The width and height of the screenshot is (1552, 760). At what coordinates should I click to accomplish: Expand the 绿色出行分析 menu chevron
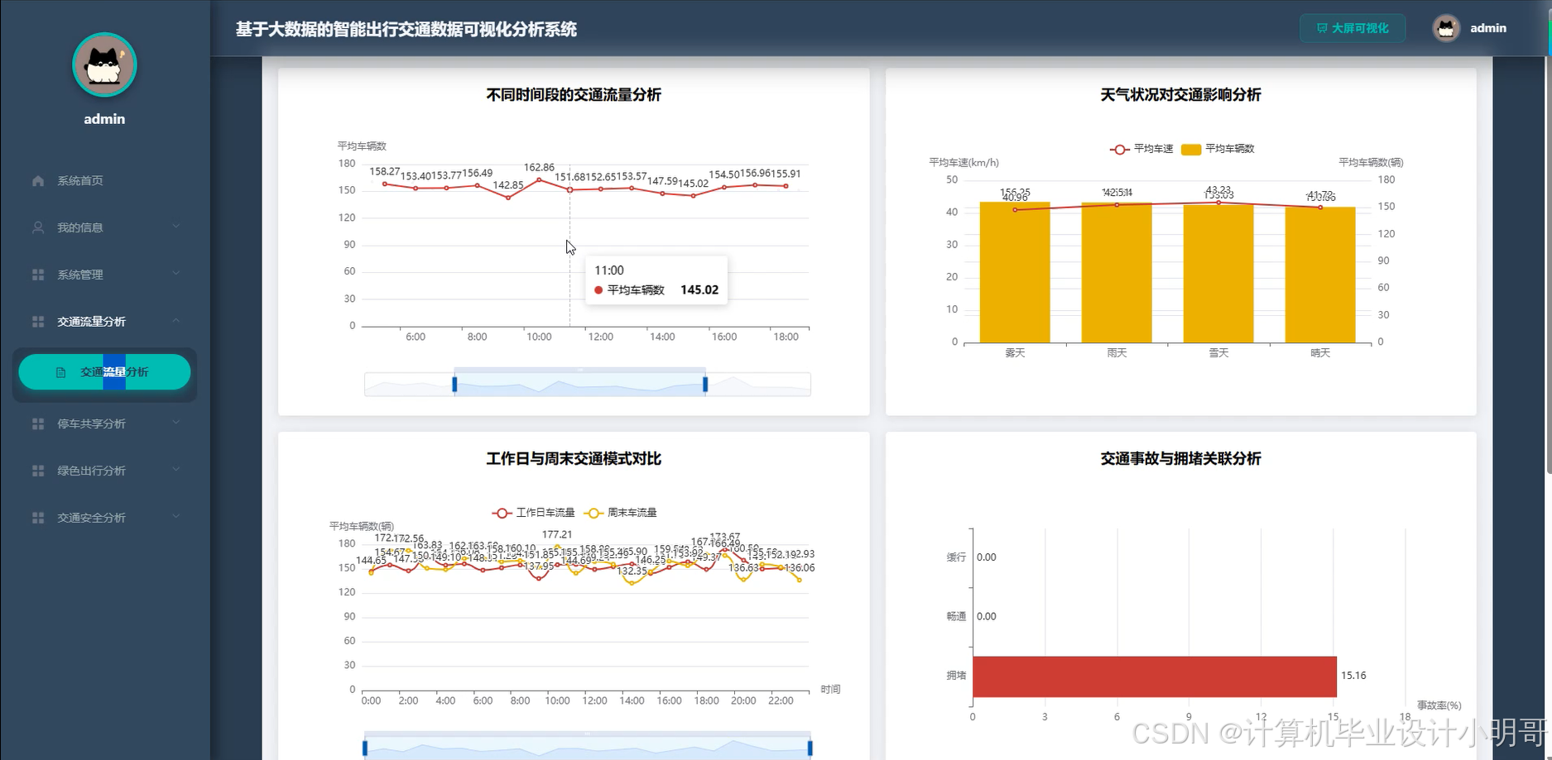pyautogui.click(x=175, y=470)
